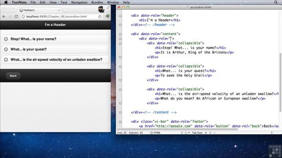Open the HTML language dropdown in status bar
Screen dimensions: 282x158
pyautogui.click(x=167, y=133)
